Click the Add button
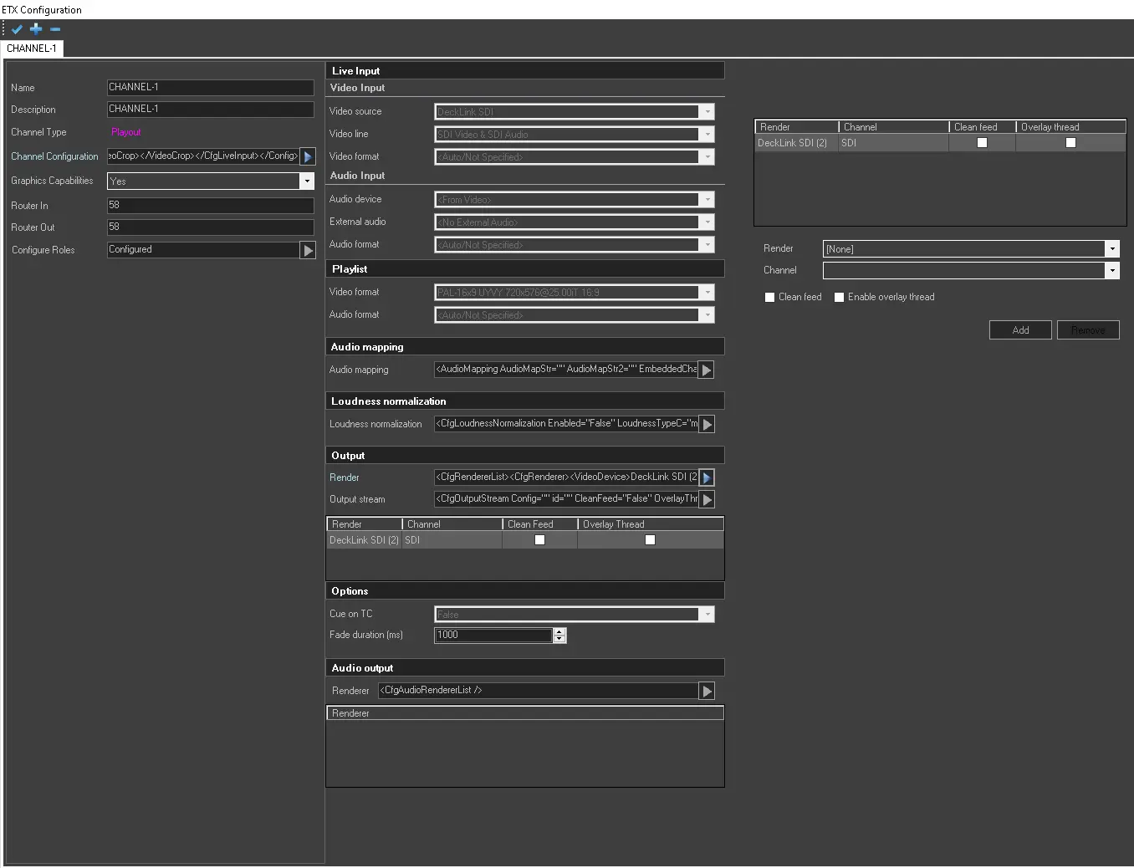 1020,330
